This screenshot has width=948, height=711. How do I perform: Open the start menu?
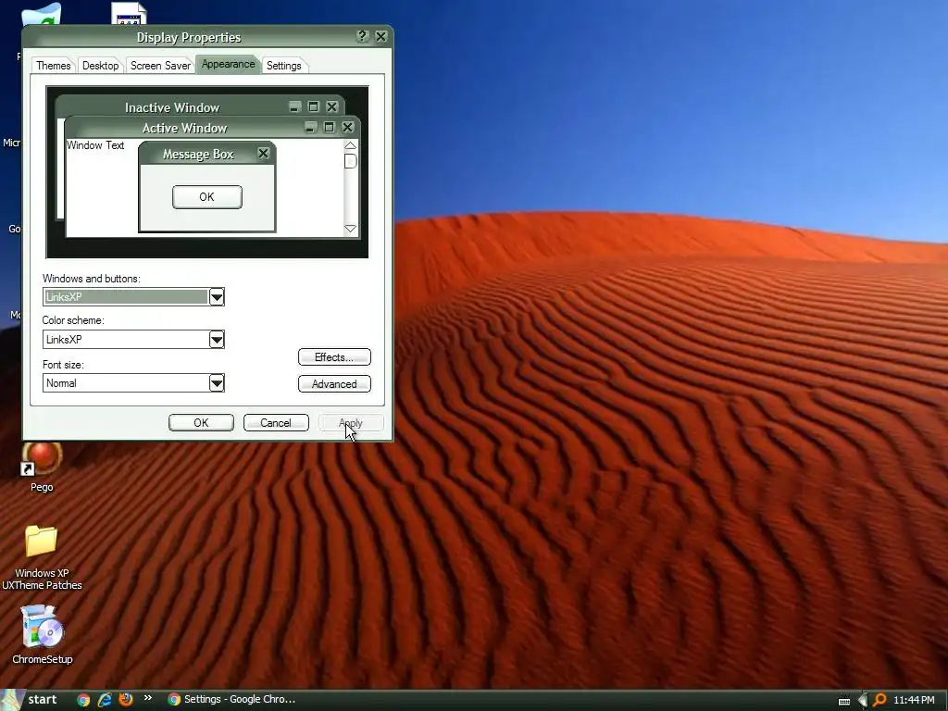coord(31,700)
